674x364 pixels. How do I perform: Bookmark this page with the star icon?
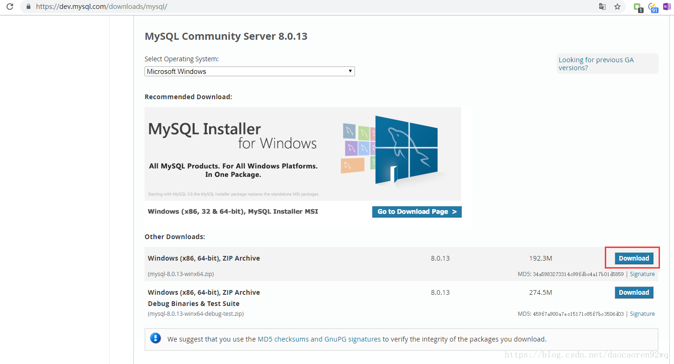[x=617, y=7]
